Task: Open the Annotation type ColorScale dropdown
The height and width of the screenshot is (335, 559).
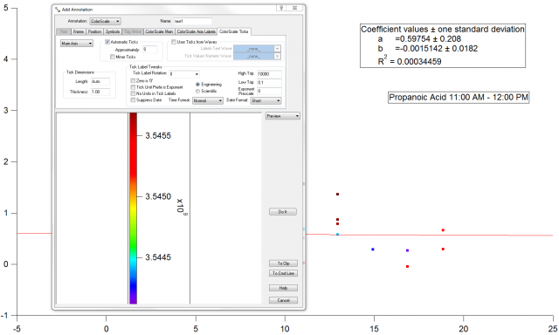Action: click(105, 21)
